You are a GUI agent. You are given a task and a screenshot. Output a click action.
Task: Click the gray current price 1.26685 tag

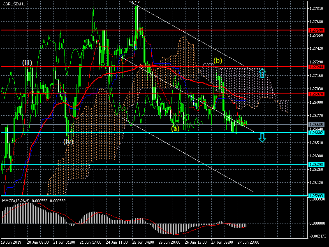316,124
